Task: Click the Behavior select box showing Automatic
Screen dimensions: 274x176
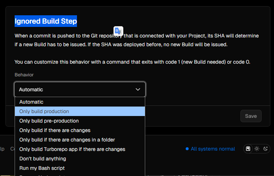Action: pos(80,89)
